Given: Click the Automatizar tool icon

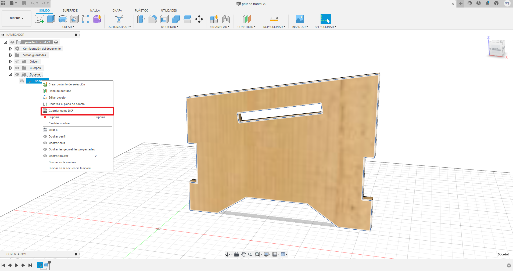Looking at the screenshot, I should [119, 19].
